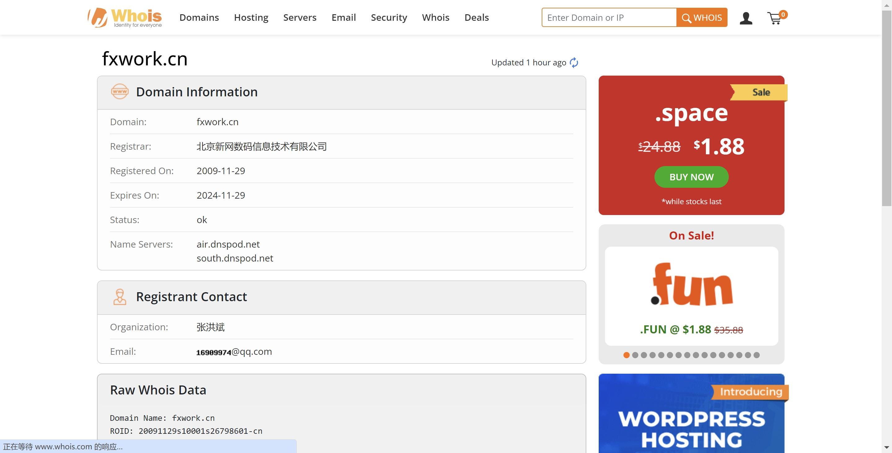Click name server air.dnspod.net
Image resolution: width=892 pixels, height=453 pixels.
[228, 244]
